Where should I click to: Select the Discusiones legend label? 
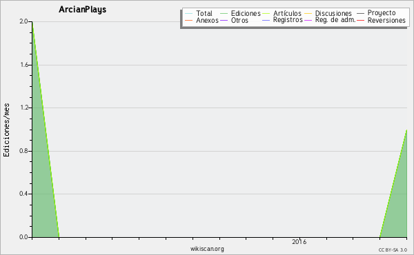click(x=333, y=13)
